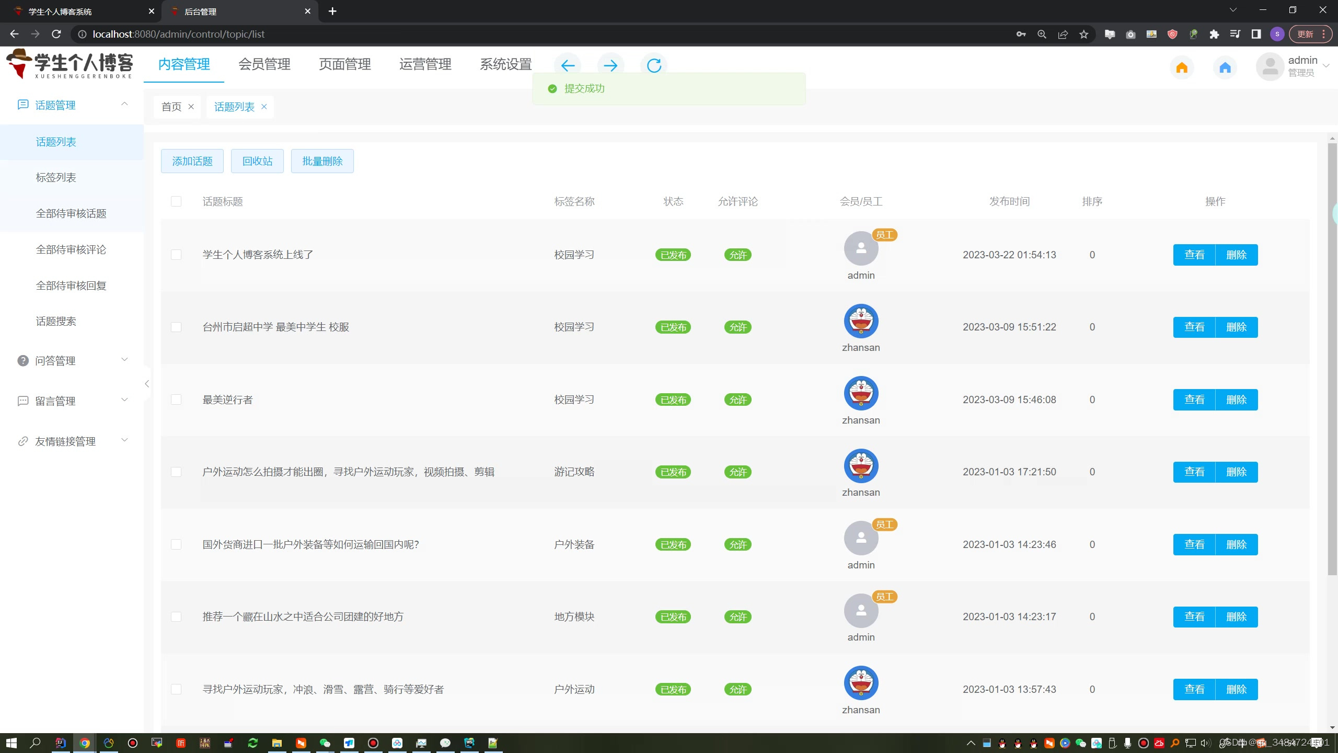Click 删除 for 台州市启超中学 topic
Image resolution: width=1338 pixels, height=753 pixels.
(x=1236, y=327)
